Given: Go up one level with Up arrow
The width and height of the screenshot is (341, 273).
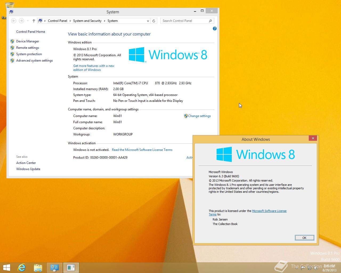Looking at the screenshot, I should (x=34, y=21).
